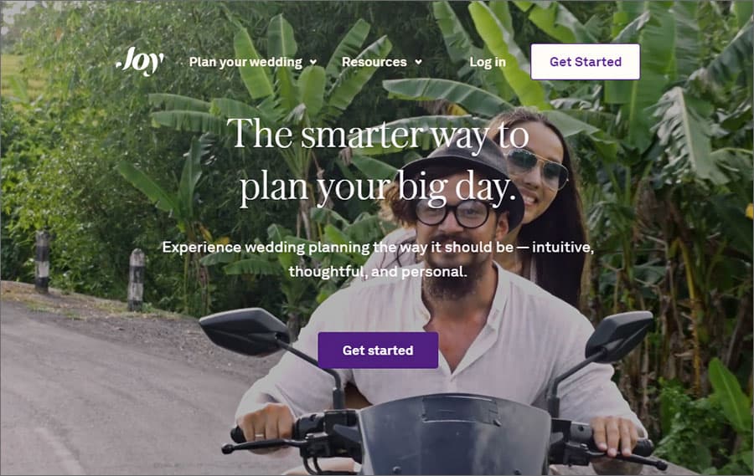The image size is (754, 476).
Task: Click the Joy logo
Action: (x=140, y=61)
